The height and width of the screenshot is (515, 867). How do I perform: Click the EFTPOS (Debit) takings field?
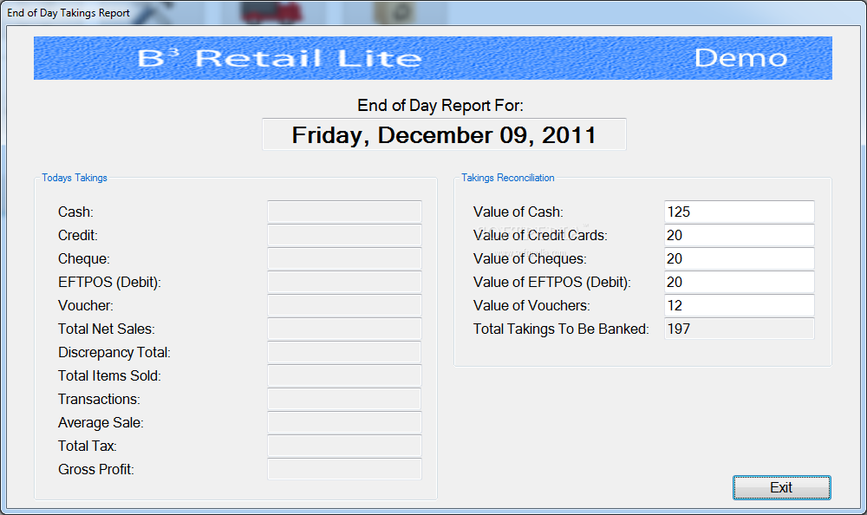point(344,282)
